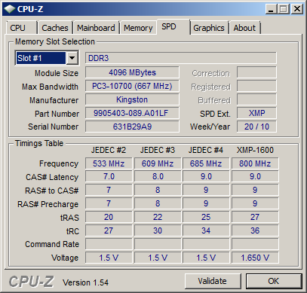Select part number 9905403-089.A01LF
The image size is (307, 293).
pos(132,113)
